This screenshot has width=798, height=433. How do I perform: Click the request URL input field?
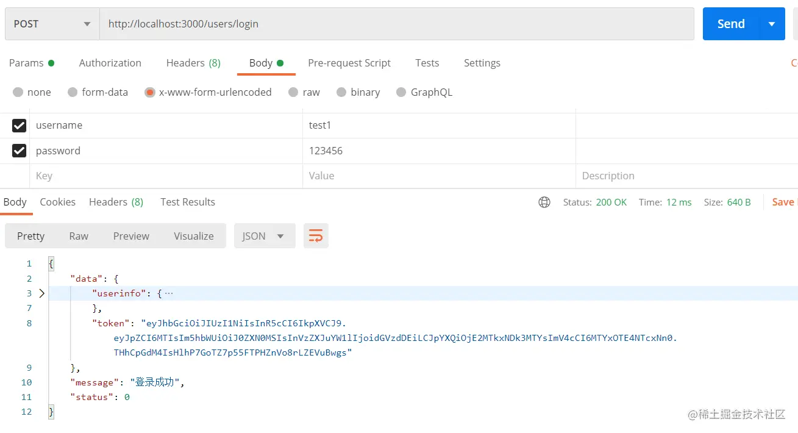pos(397,24)
